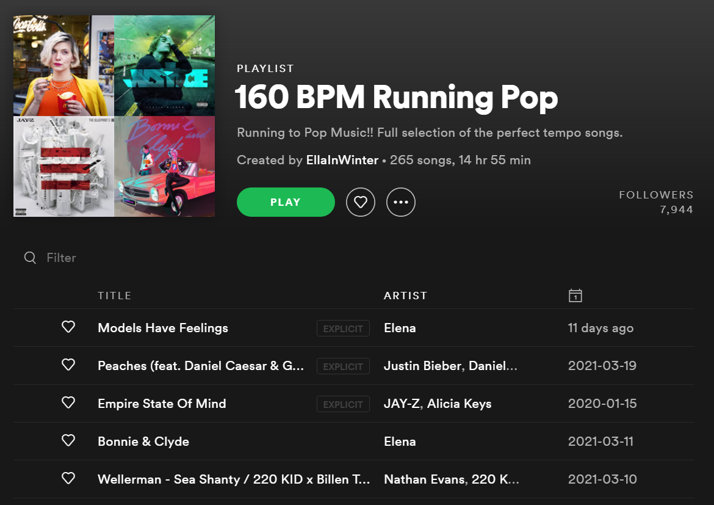Open creator profile EllaInWinter

(x=342, y=161)
